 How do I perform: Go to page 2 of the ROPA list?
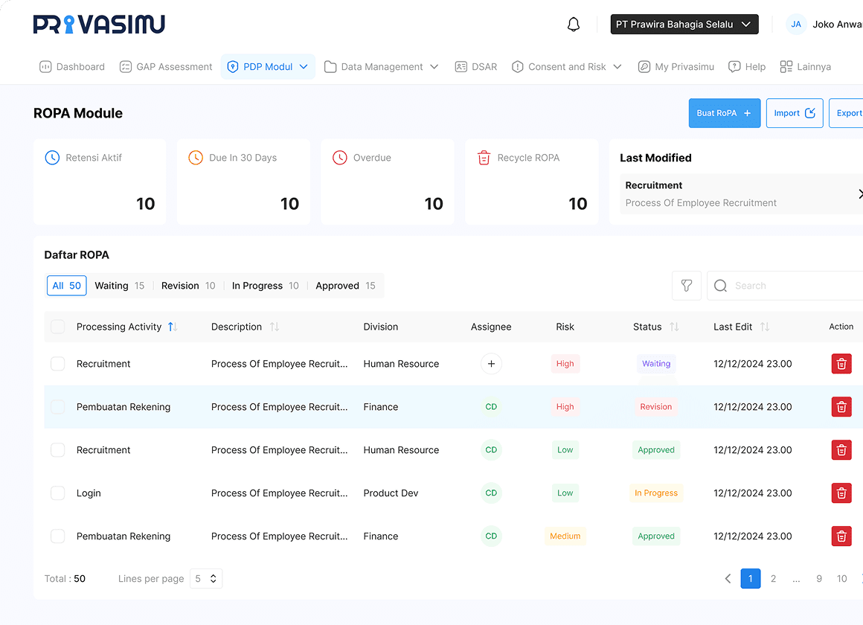[773, 578]
